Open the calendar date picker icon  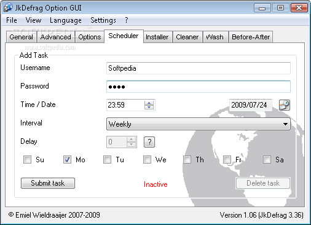(x=285, y=105)
